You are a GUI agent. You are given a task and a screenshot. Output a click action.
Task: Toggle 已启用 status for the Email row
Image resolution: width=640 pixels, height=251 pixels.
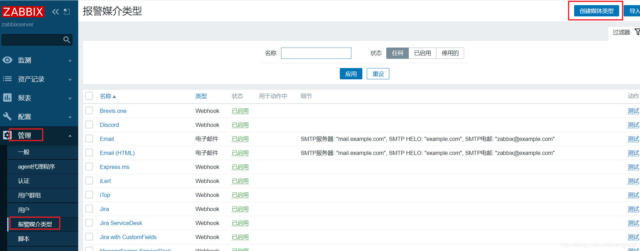[x=240, y=139]
